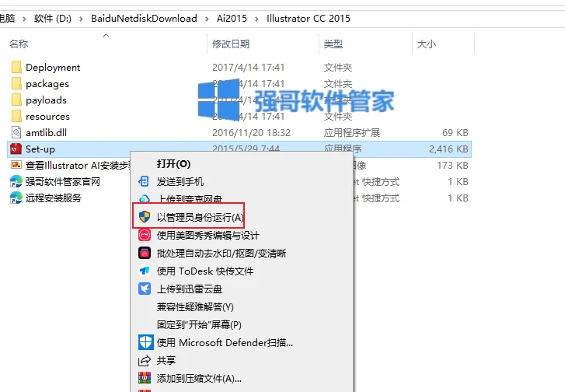
Task: Click the amtlib.dll file name
Action: coord(46,133)
